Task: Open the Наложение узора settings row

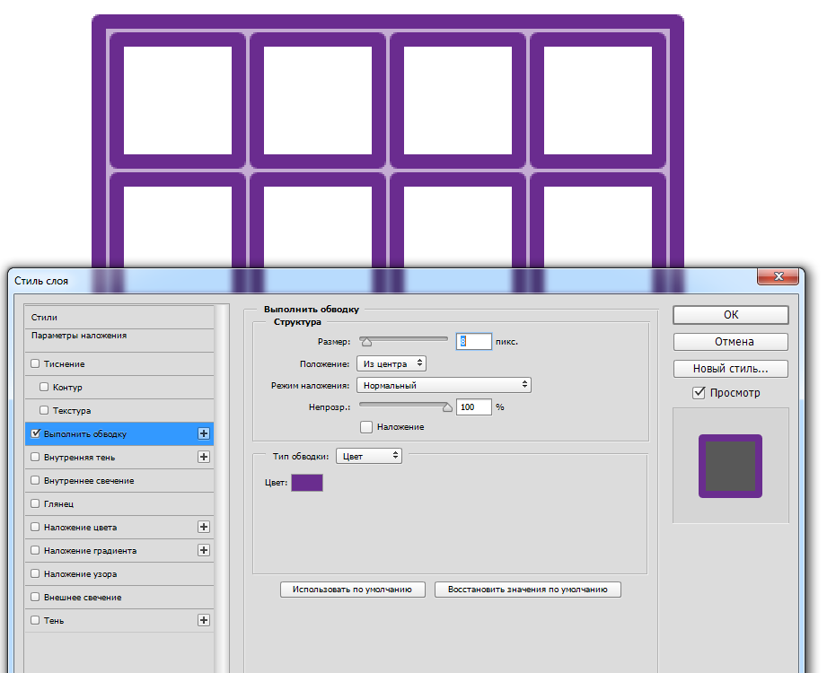Action: 119,573
